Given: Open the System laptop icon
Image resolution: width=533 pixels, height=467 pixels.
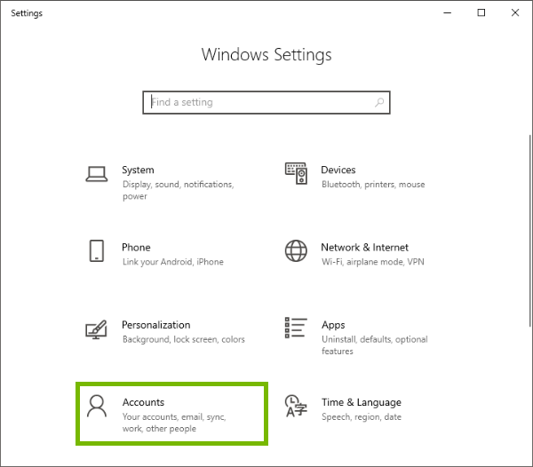Looking at the screenshot, I should tap(97, 174).
